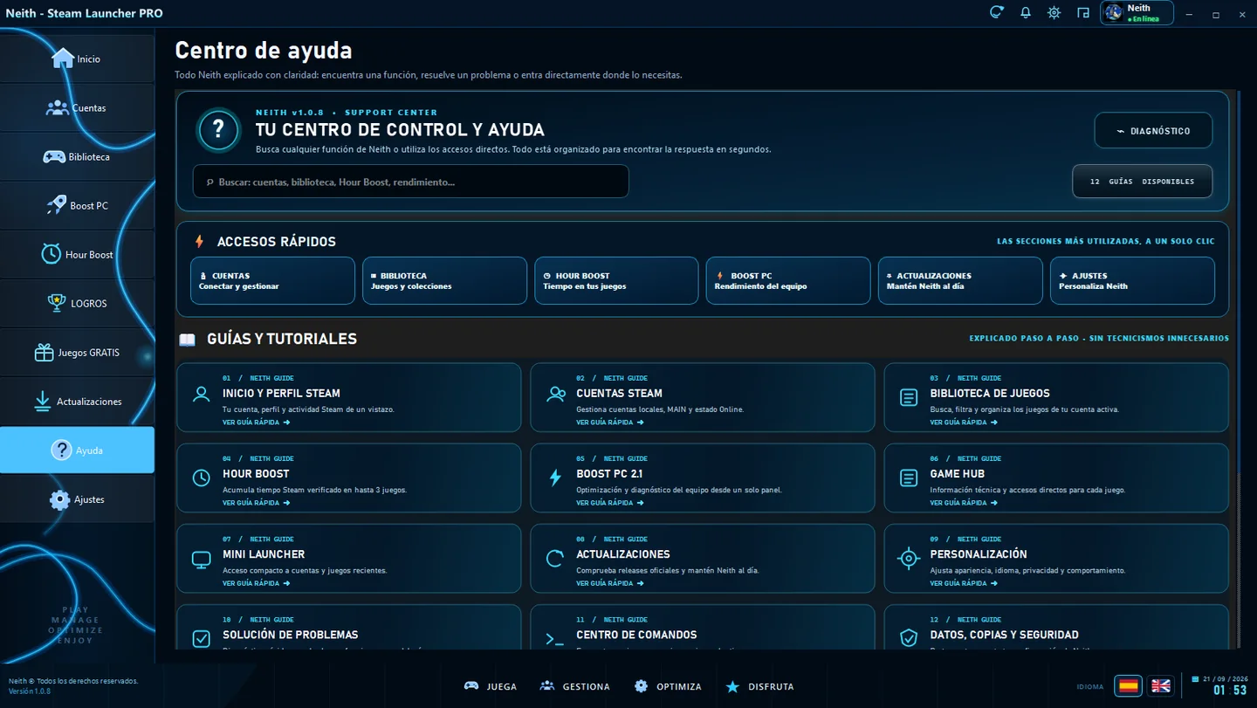Click the lightning bolt icon on Boost PC 2.1 card
The image size is (1257, 708).
tap(555, 478)
